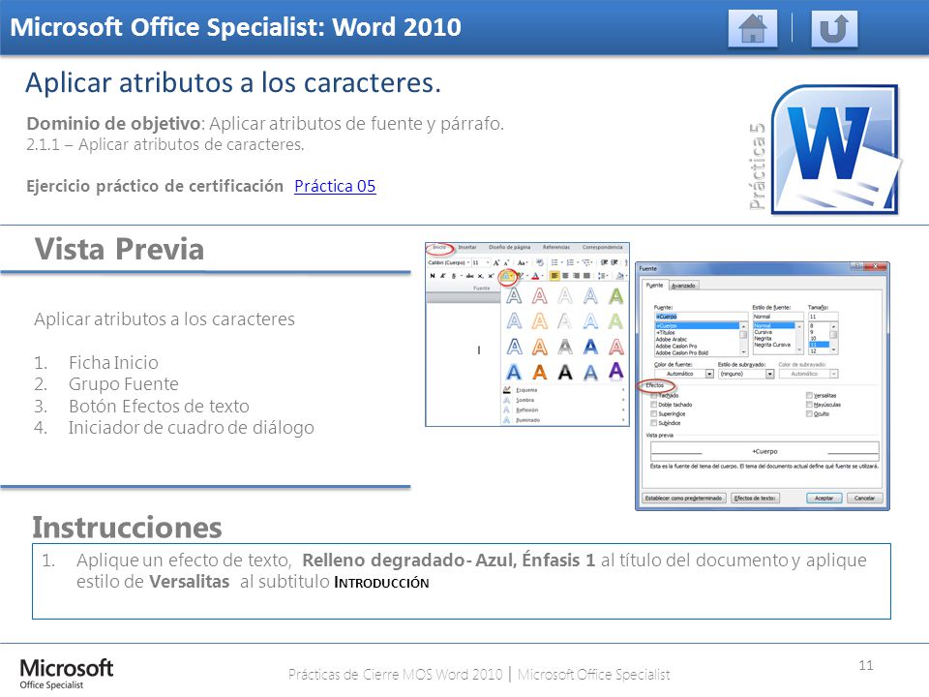Check the Doble tachado checkbox
The width and height of the screenshot is (929, 697).
(653, 405)
